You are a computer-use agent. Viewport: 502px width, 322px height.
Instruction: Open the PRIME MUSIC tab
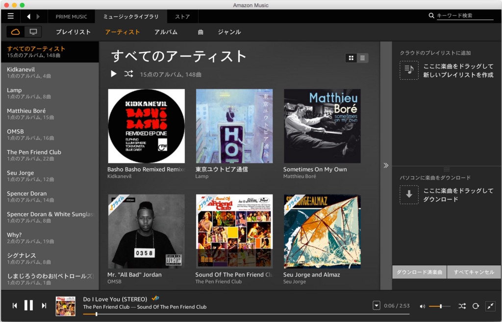pos(72,17)
